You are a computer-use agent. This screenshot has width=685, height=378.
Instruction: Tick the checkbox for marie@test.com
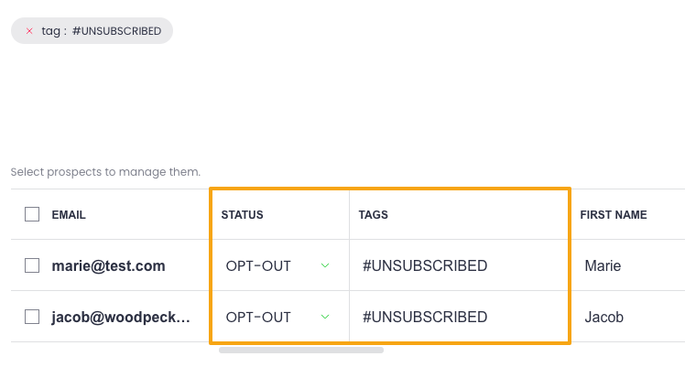tap(32, 265)
